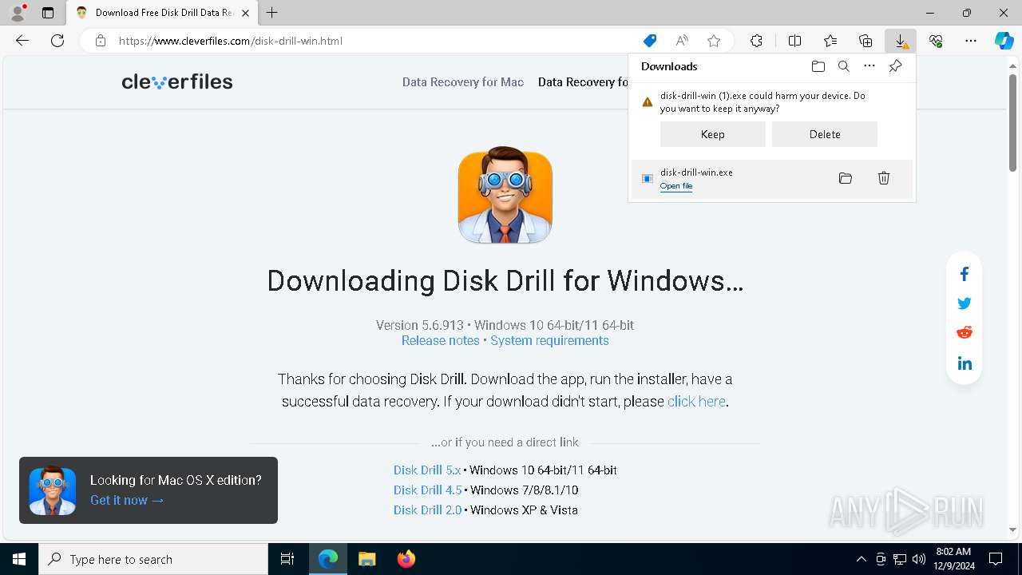Focus the address bar URL
Viewport: 1022px width, 575px height.
(231, 41)
